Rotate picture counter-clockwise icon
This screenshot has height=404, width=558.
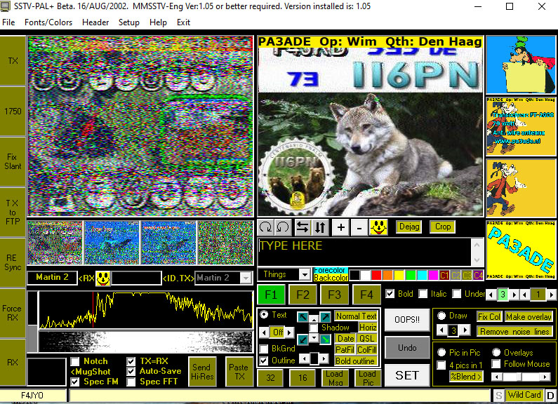point(284,227)
